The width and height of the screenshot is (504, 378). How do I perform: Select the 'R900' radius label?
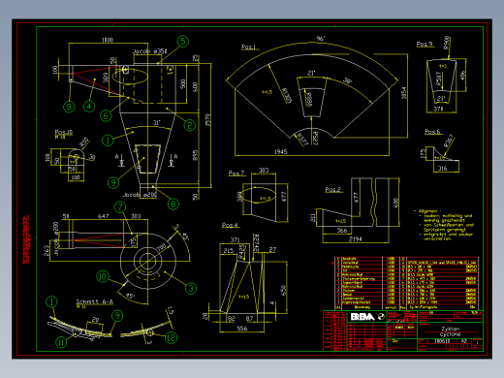(x=447, y=43)
